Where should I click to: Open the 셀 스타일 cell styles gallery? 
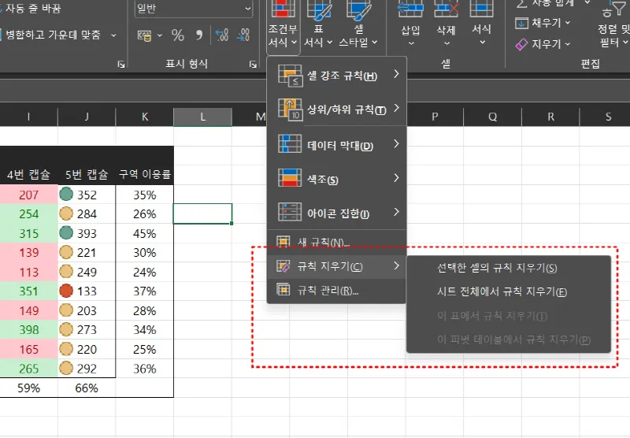click(x=358, y=24)
